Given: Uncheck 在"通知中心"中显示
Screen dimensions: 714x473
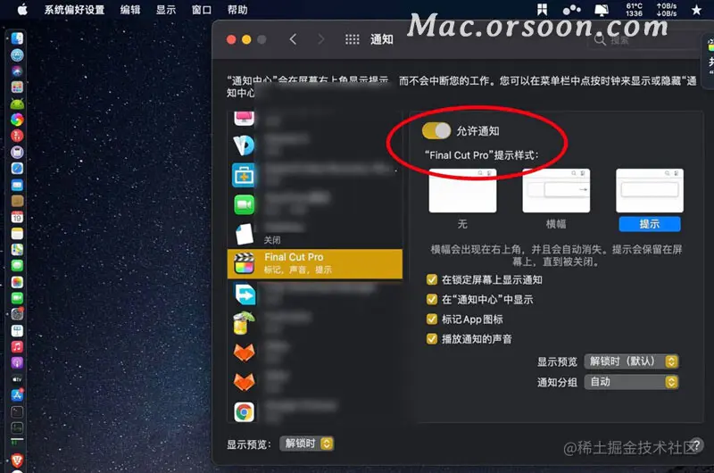Looking at the screenshot, I should pyautogui.click(x=432, y=299).
